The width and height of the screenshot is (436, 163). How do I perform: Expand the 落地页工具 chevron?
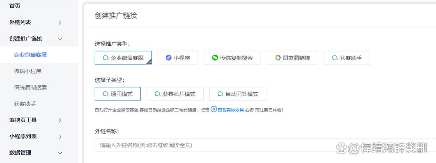pos(60,120)
